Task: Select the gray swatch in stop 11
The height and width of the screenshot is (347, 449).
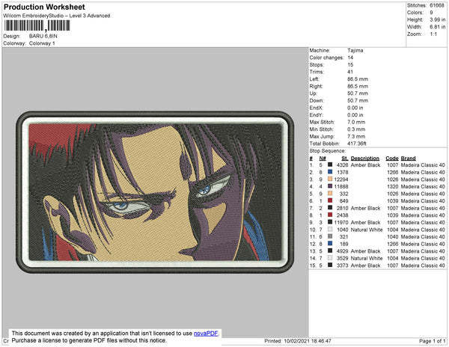Action: tap(330, 236)
